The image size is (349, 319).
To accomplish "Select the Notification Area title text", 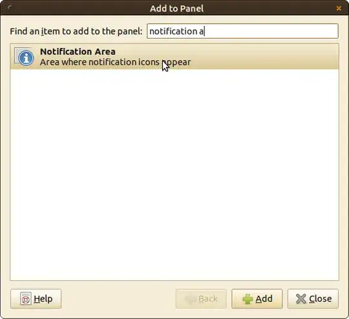I will point(78,52).
